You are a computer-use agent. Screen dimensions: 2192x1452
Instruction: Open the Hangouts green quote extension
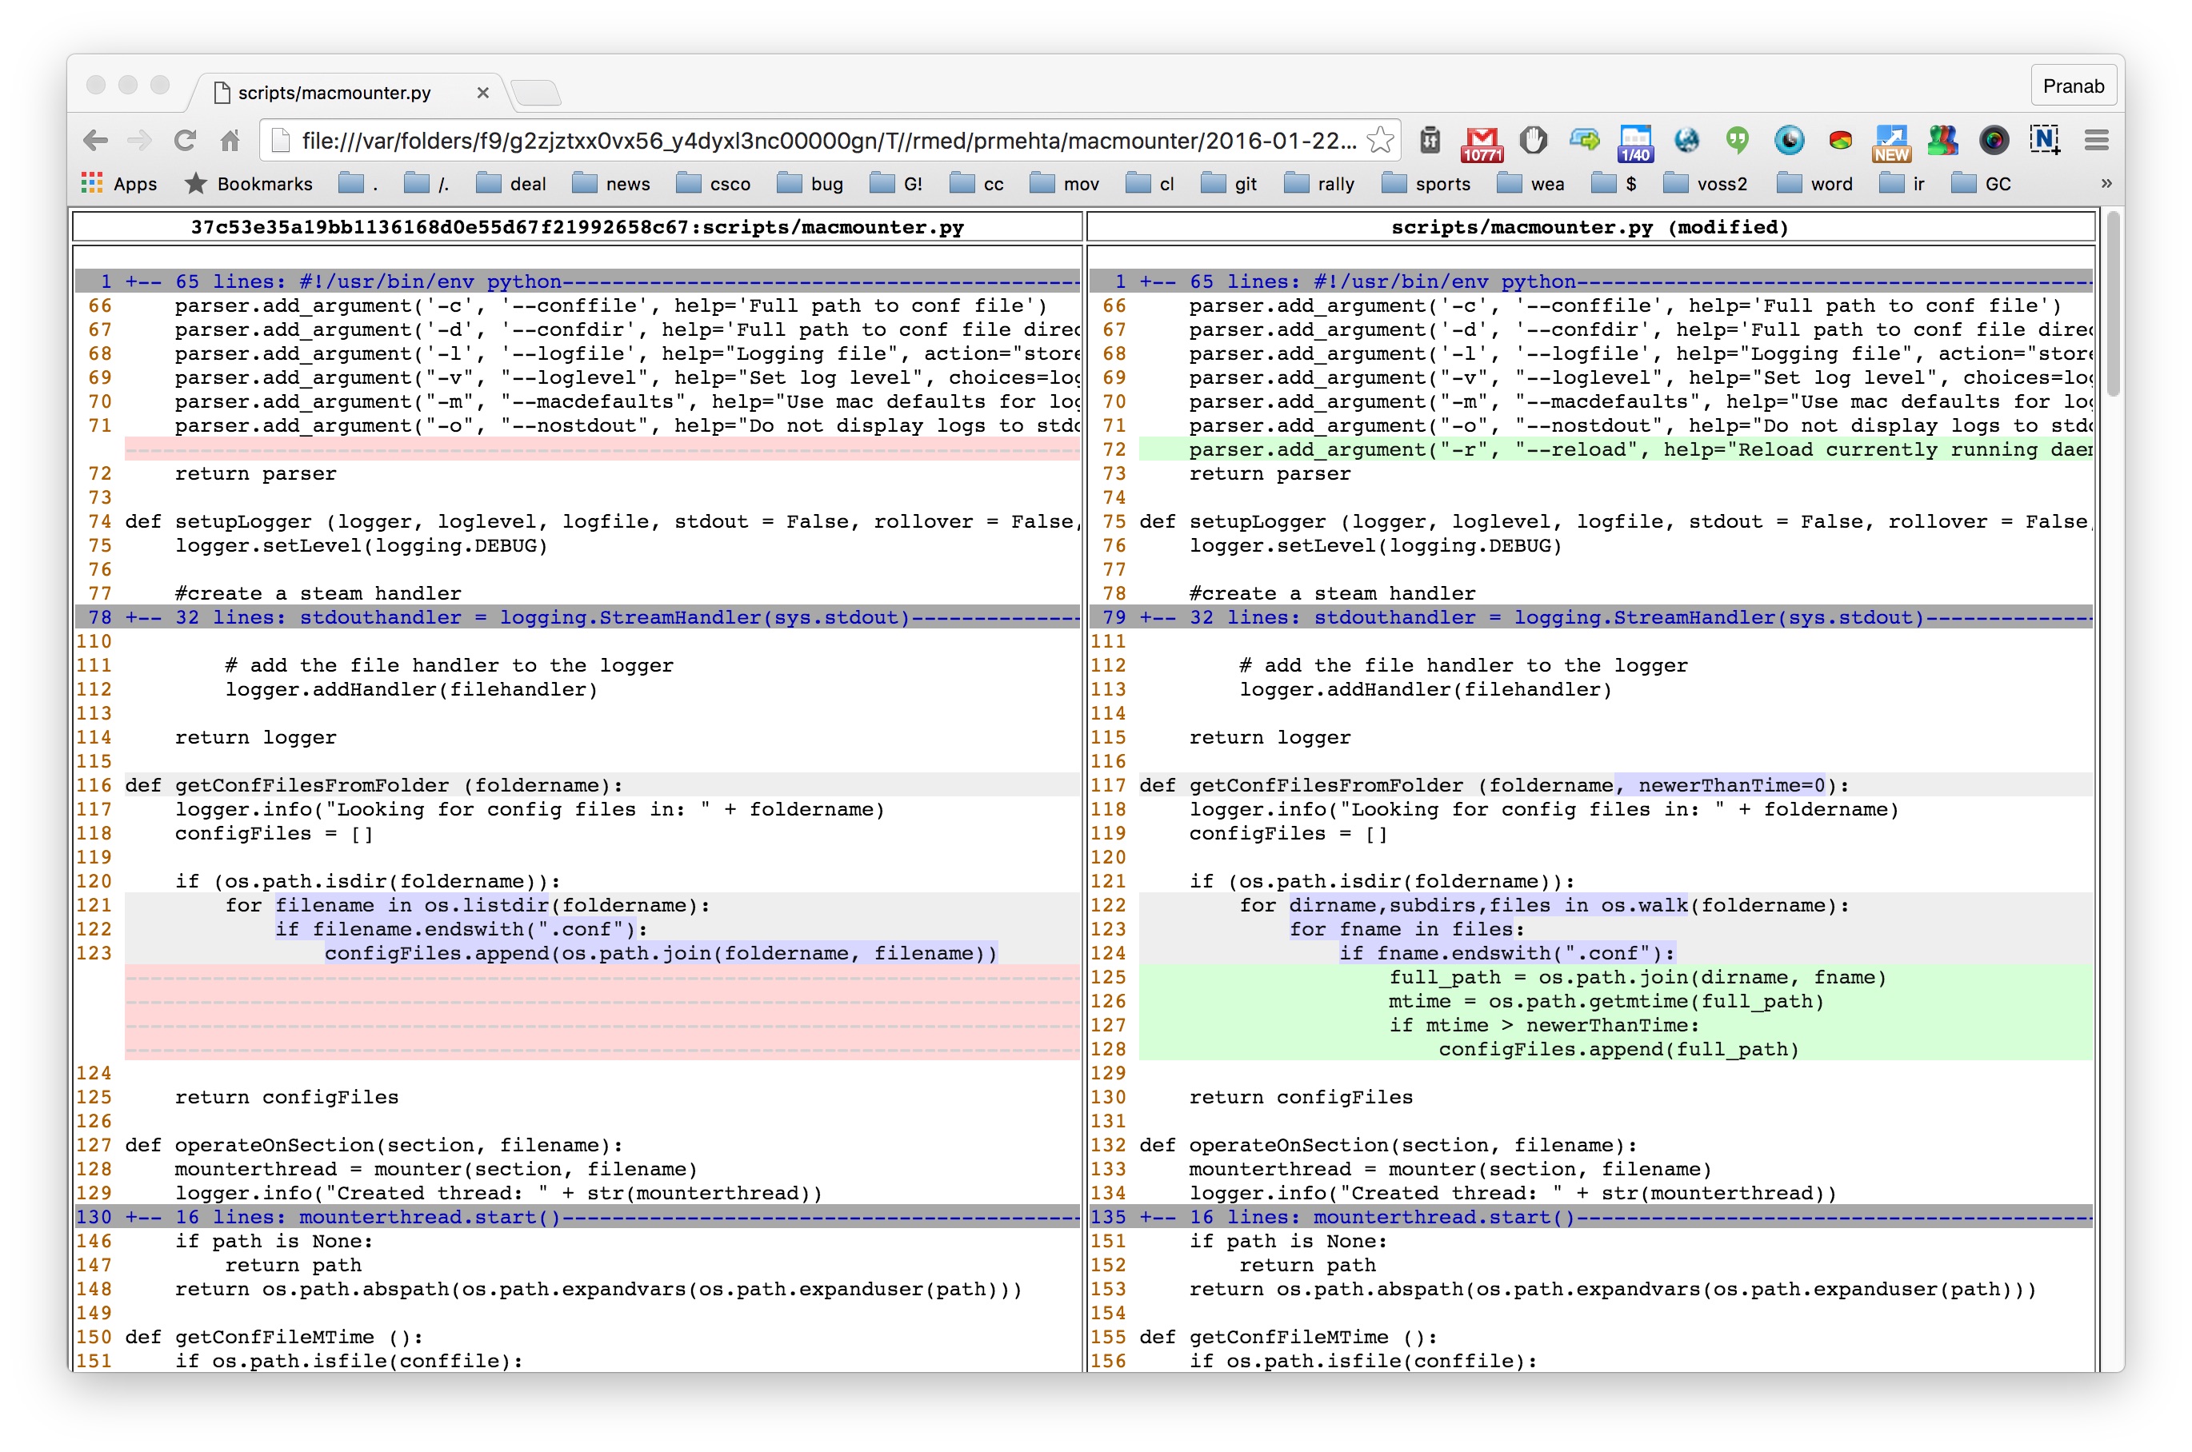(1737, 140)
